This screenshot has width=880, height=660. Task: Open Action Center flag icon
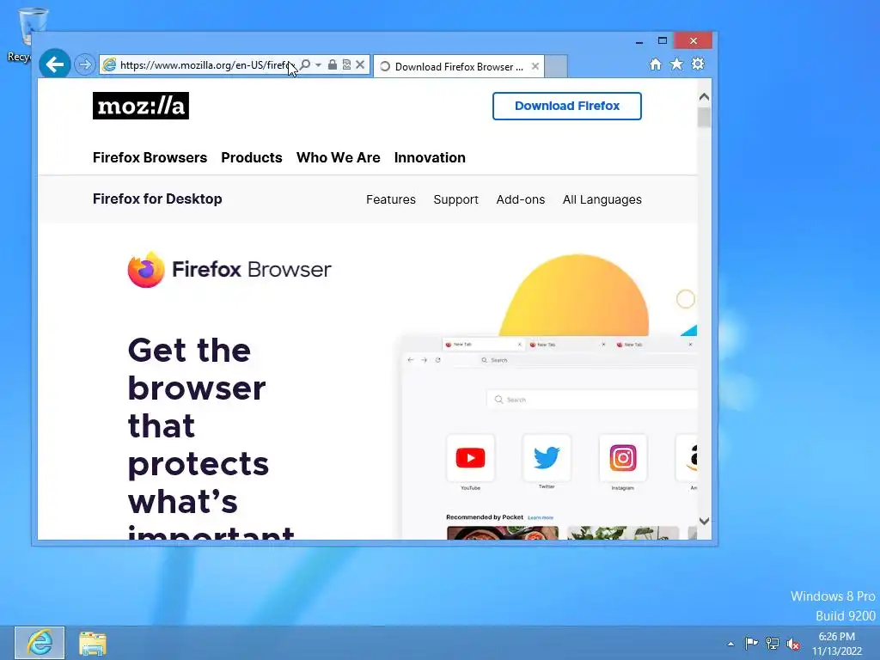pyautogui.click(x=751, y=643)
